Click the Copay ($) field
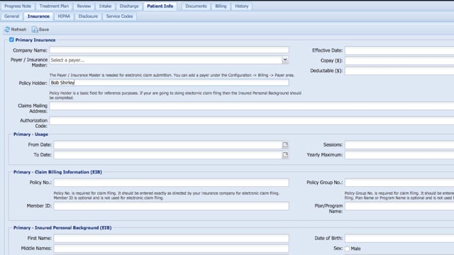 tap(399, 61)
